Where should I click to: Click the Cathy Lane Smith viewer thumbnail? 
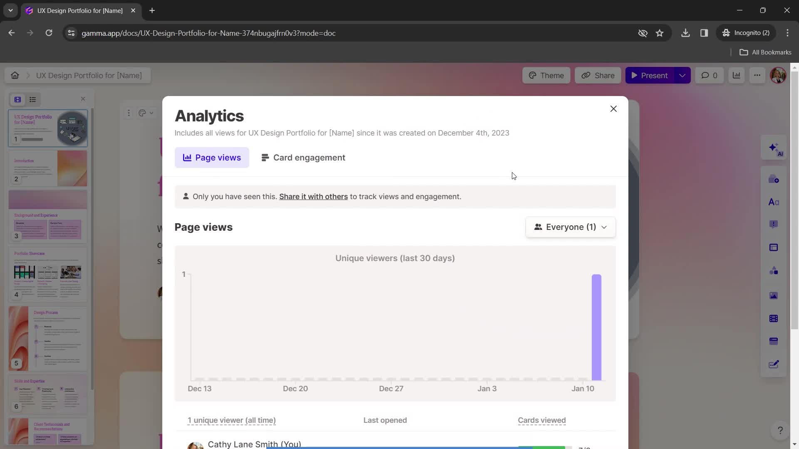point(195,444)
